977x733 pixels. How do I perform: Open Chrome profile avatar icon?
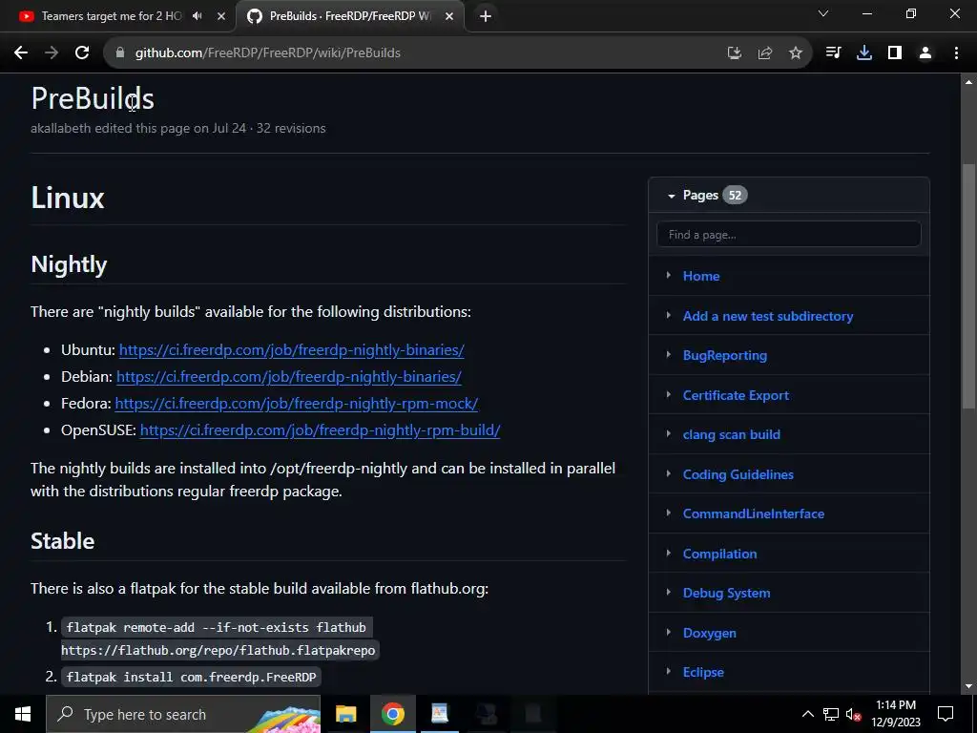(925, 53)
